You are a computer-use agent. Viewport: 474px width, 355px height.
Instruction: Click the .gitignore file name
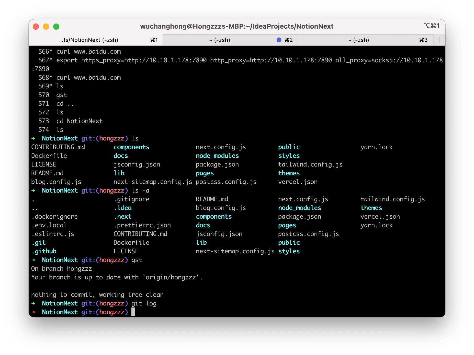click(131, 199)
